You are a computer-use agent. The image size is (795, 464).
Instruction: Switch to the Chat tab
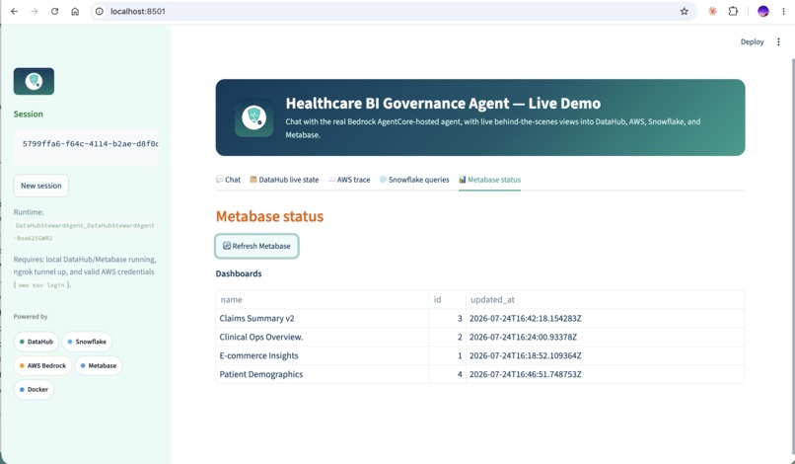[x=228, y=180]
